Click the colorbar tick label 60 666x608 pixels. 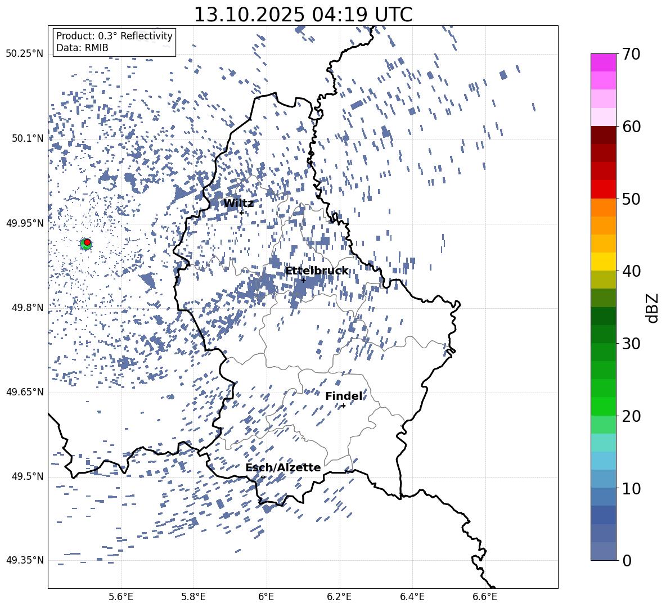(x=631, y=127)
